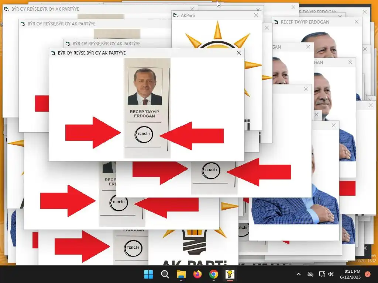Launch Google Chrome from the taskbar
The width and height of the screenshot is (378, 283).
[214, 274]
